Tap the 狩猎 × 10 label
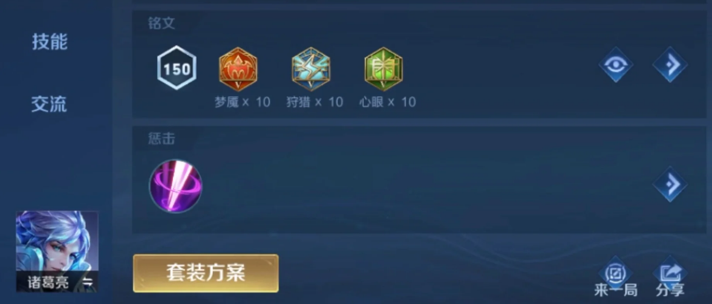The image size is (712, 304). point(315,102)
